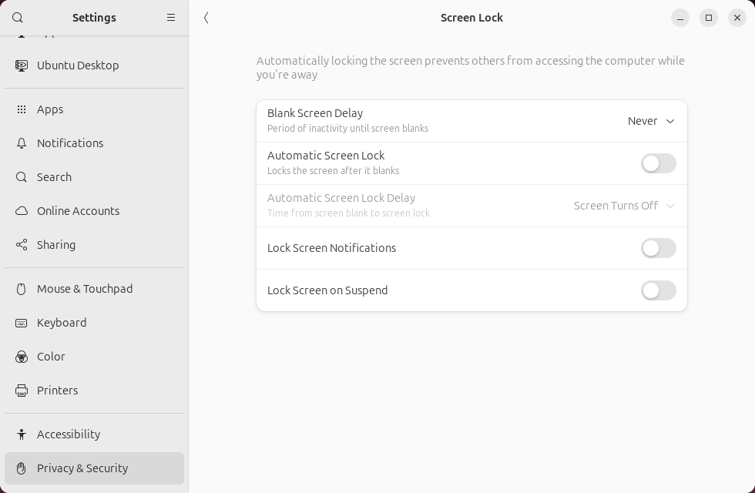Click the Printers icon in sidebar
Screen dimensions: 755x493
click(x=22, y=391)
